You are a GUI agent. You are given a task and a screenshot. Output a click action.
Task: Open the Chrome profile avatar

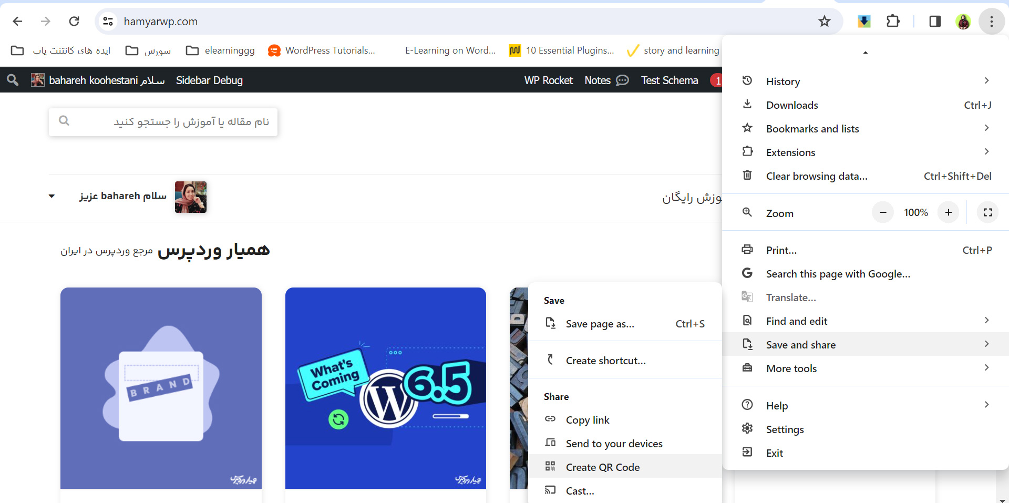click(963, 21)
